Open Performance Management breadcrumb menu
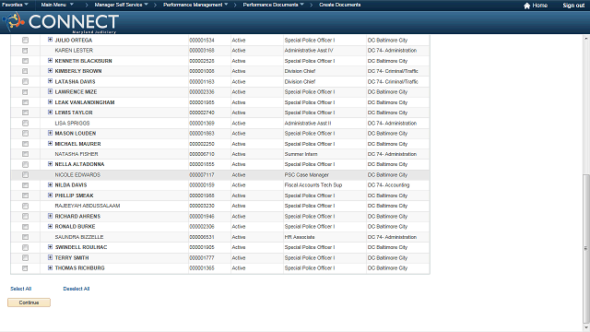590x332 pixels. tap(195, 5)
